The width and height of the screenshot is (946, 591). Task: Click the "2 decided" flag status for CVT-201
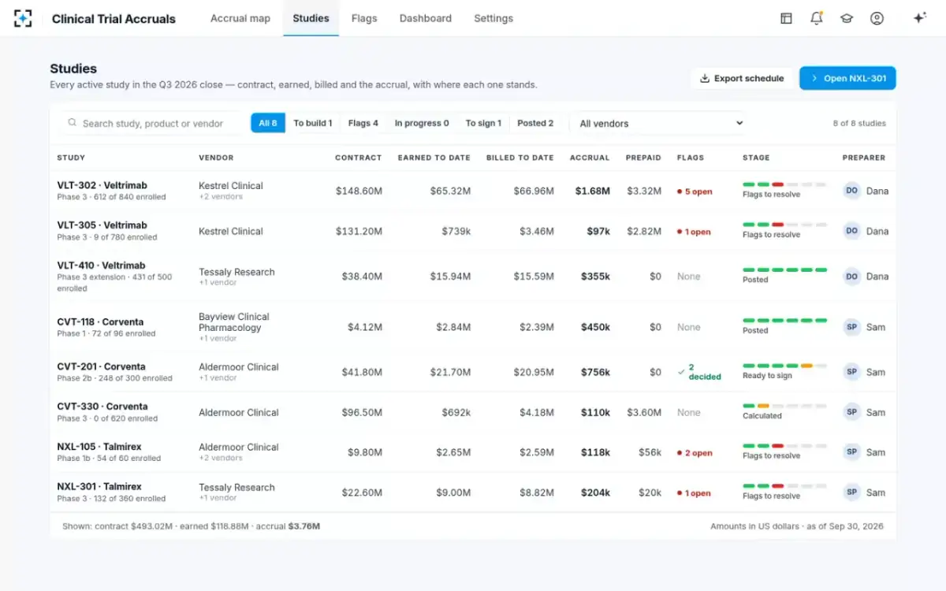tap(699, 372)
